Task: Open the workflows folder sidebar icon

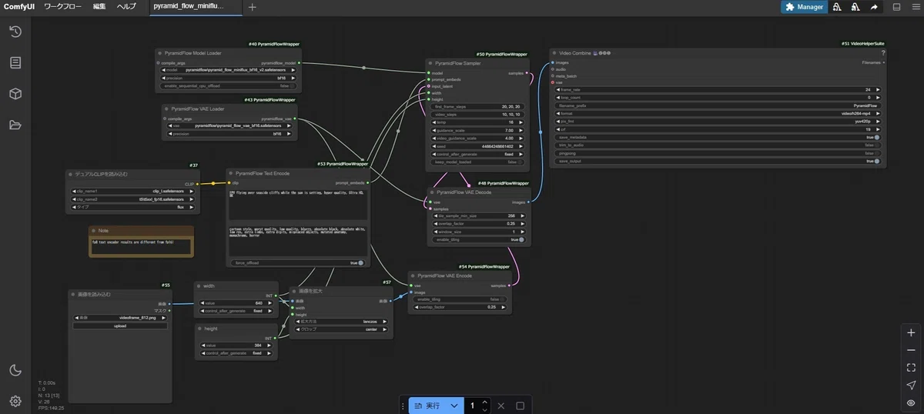Action: point(15,125)
